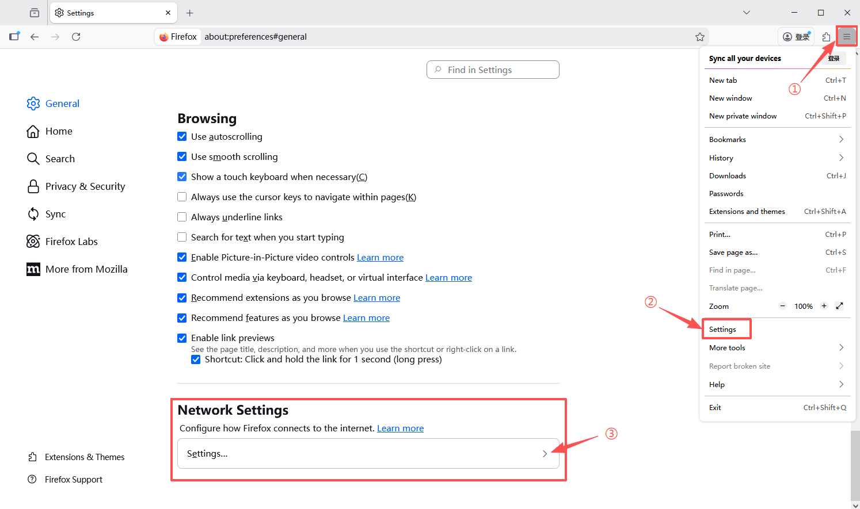This screenshot has width=860, height=509.
Task: Click Learn more next to Picture-in-Picture
Action: click(380, 257)
